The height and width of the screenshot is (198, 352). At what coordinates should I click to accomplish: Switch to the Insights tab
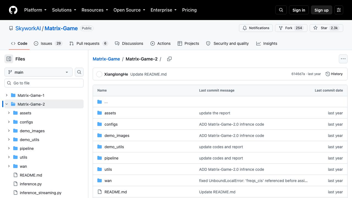(x=267, y=43)
